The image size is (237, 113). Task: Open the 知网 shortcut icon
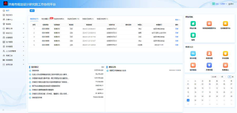pyautogui.click(x=193, y=35)
